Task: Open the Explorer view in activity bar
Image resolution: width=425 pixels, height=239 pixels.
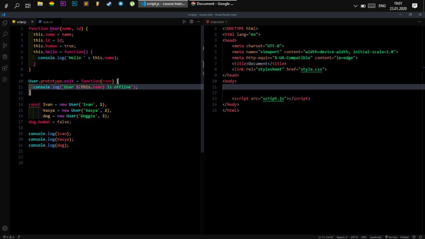Action: click(x=5, y=23)
